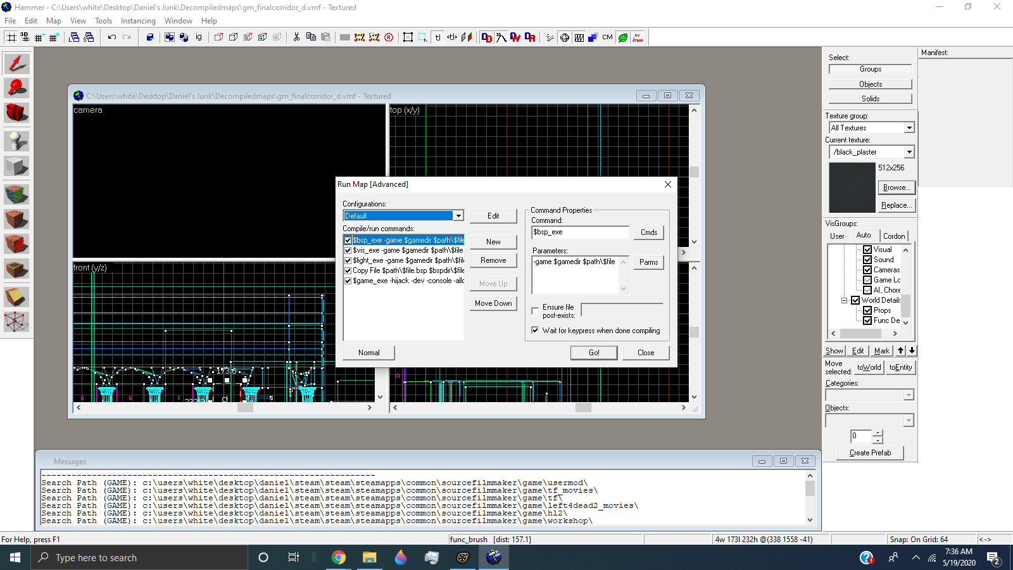
Task: Uncheck the Copy File command checkbox
Action: [x=348, y=270]
